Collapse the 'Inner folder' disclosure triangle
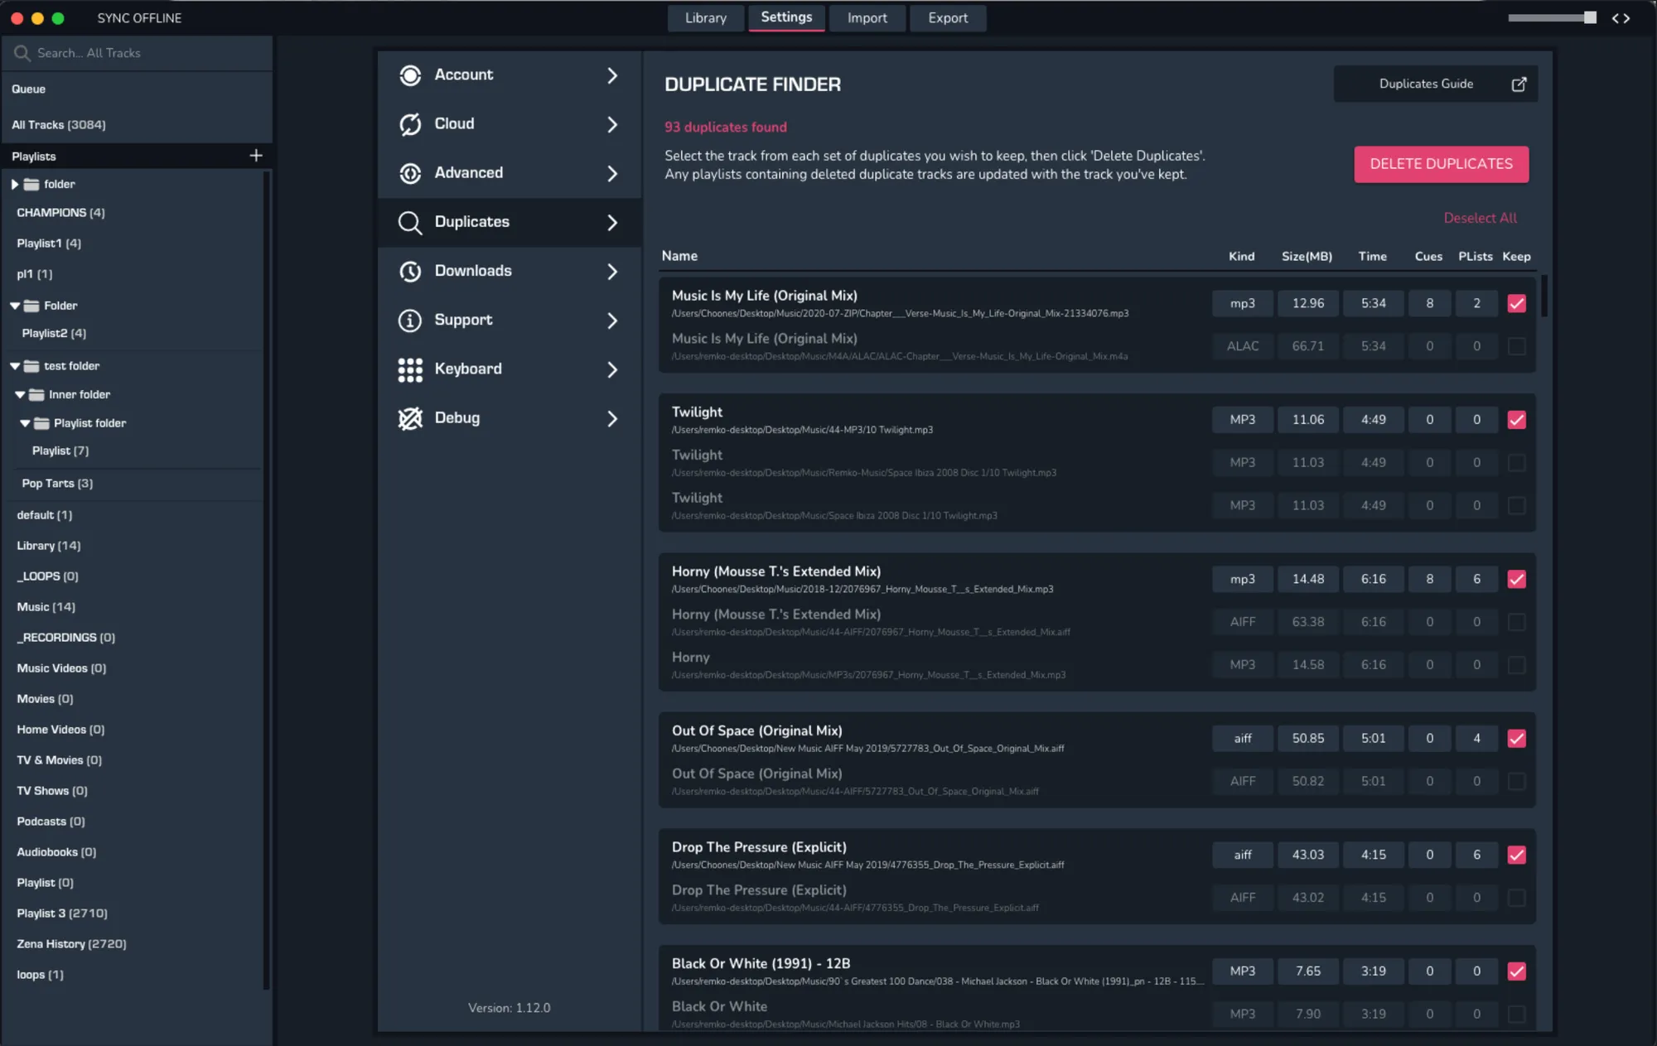The height and width of the screenshot is (1046, 1657). pyautogui.click(x=20, y=395)
